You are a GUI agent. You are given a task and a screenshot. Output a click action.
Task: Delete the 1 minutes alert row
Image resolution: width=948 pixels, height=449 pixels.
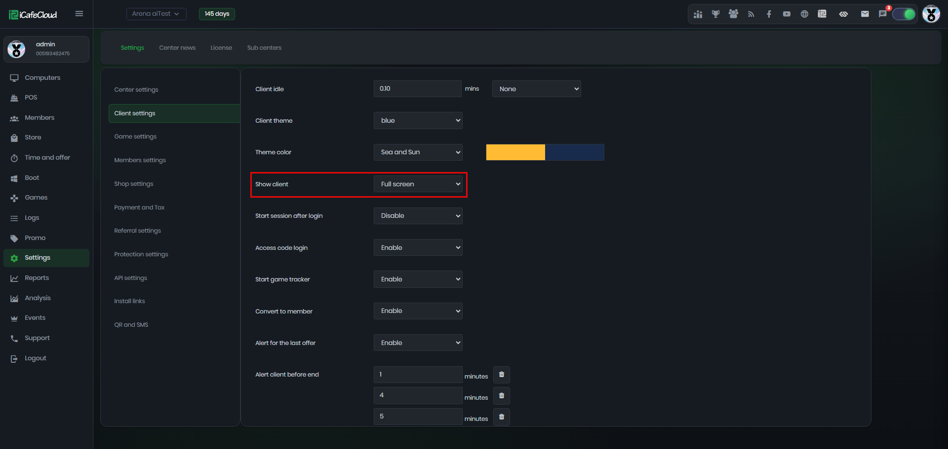click(x=502, y=375)
